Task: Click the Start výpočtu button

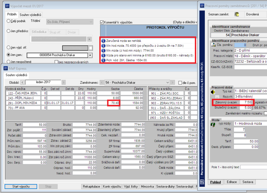Action: tap(21, 187)
